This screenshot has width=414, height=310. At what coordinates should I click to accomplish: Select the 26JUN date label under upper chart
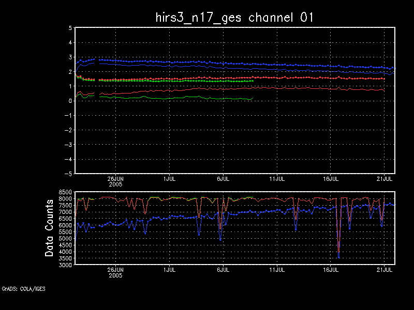pyautogui.click(x=115, y=178)
